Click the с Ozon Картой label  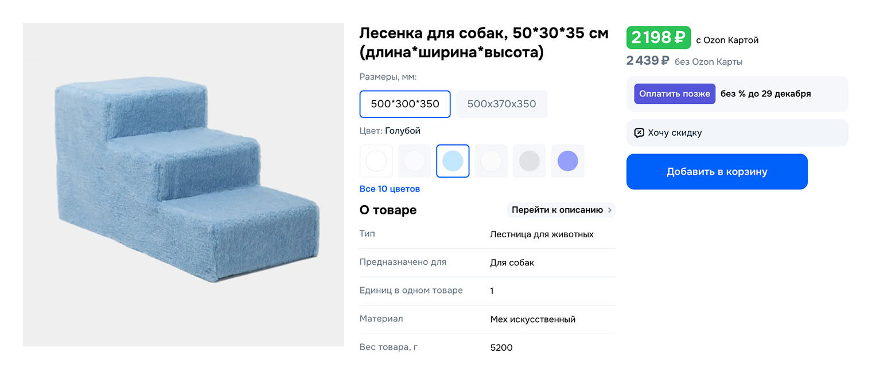[727, 40]
